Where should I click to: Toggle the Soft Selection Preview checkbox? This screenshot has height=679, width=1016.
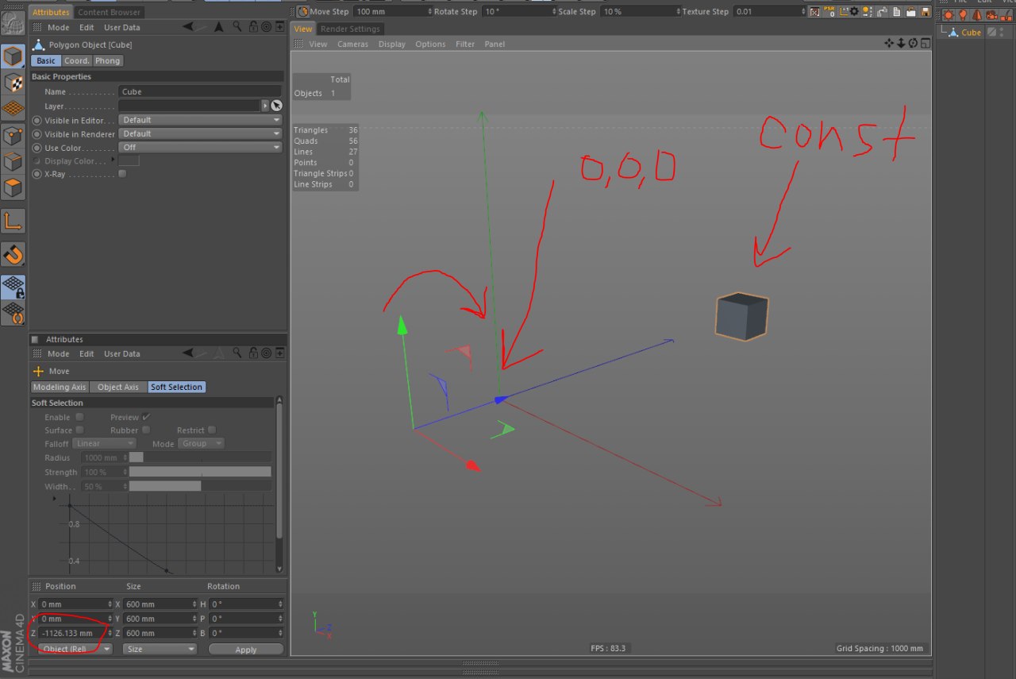[x=146, y=417]
